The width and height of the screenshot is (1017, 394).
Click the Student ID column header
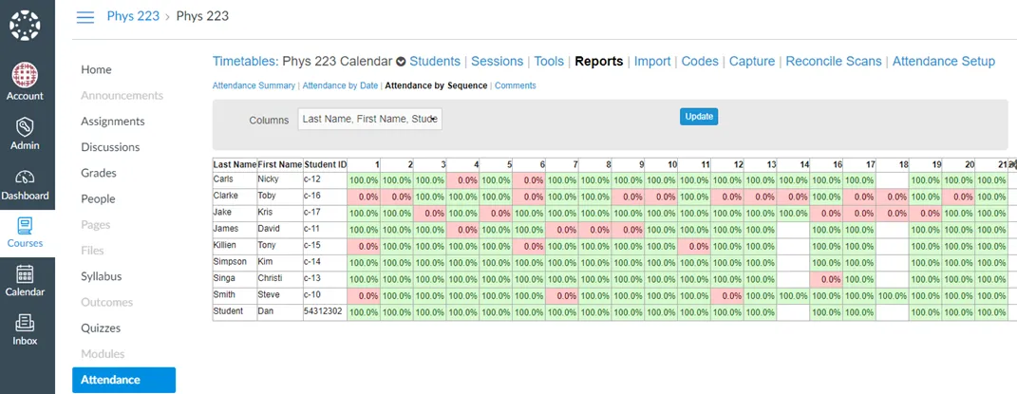(325, 164)
